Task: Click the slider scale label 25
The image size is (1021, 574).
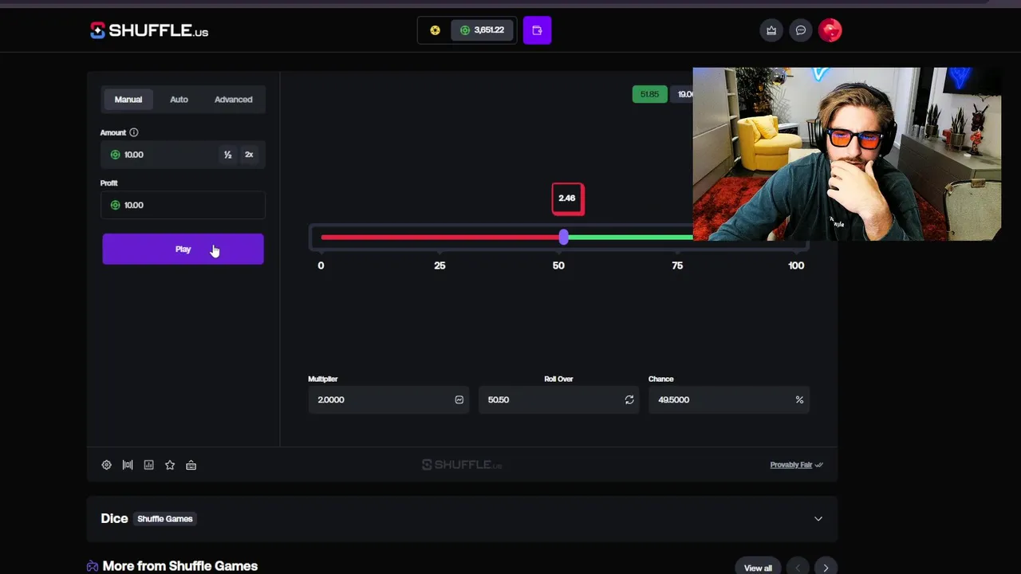Action: (440, 265)
